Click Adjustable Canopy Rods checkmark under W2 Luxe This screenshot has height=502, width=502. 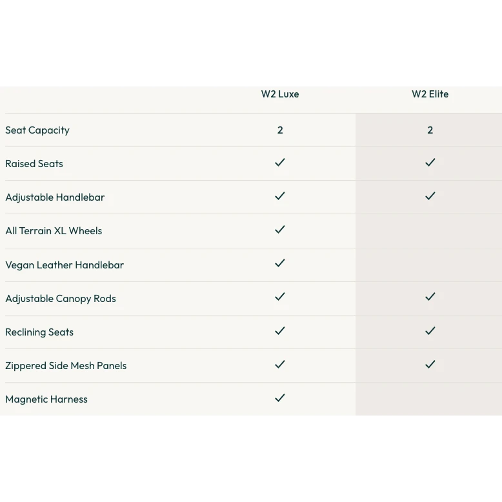280,297
